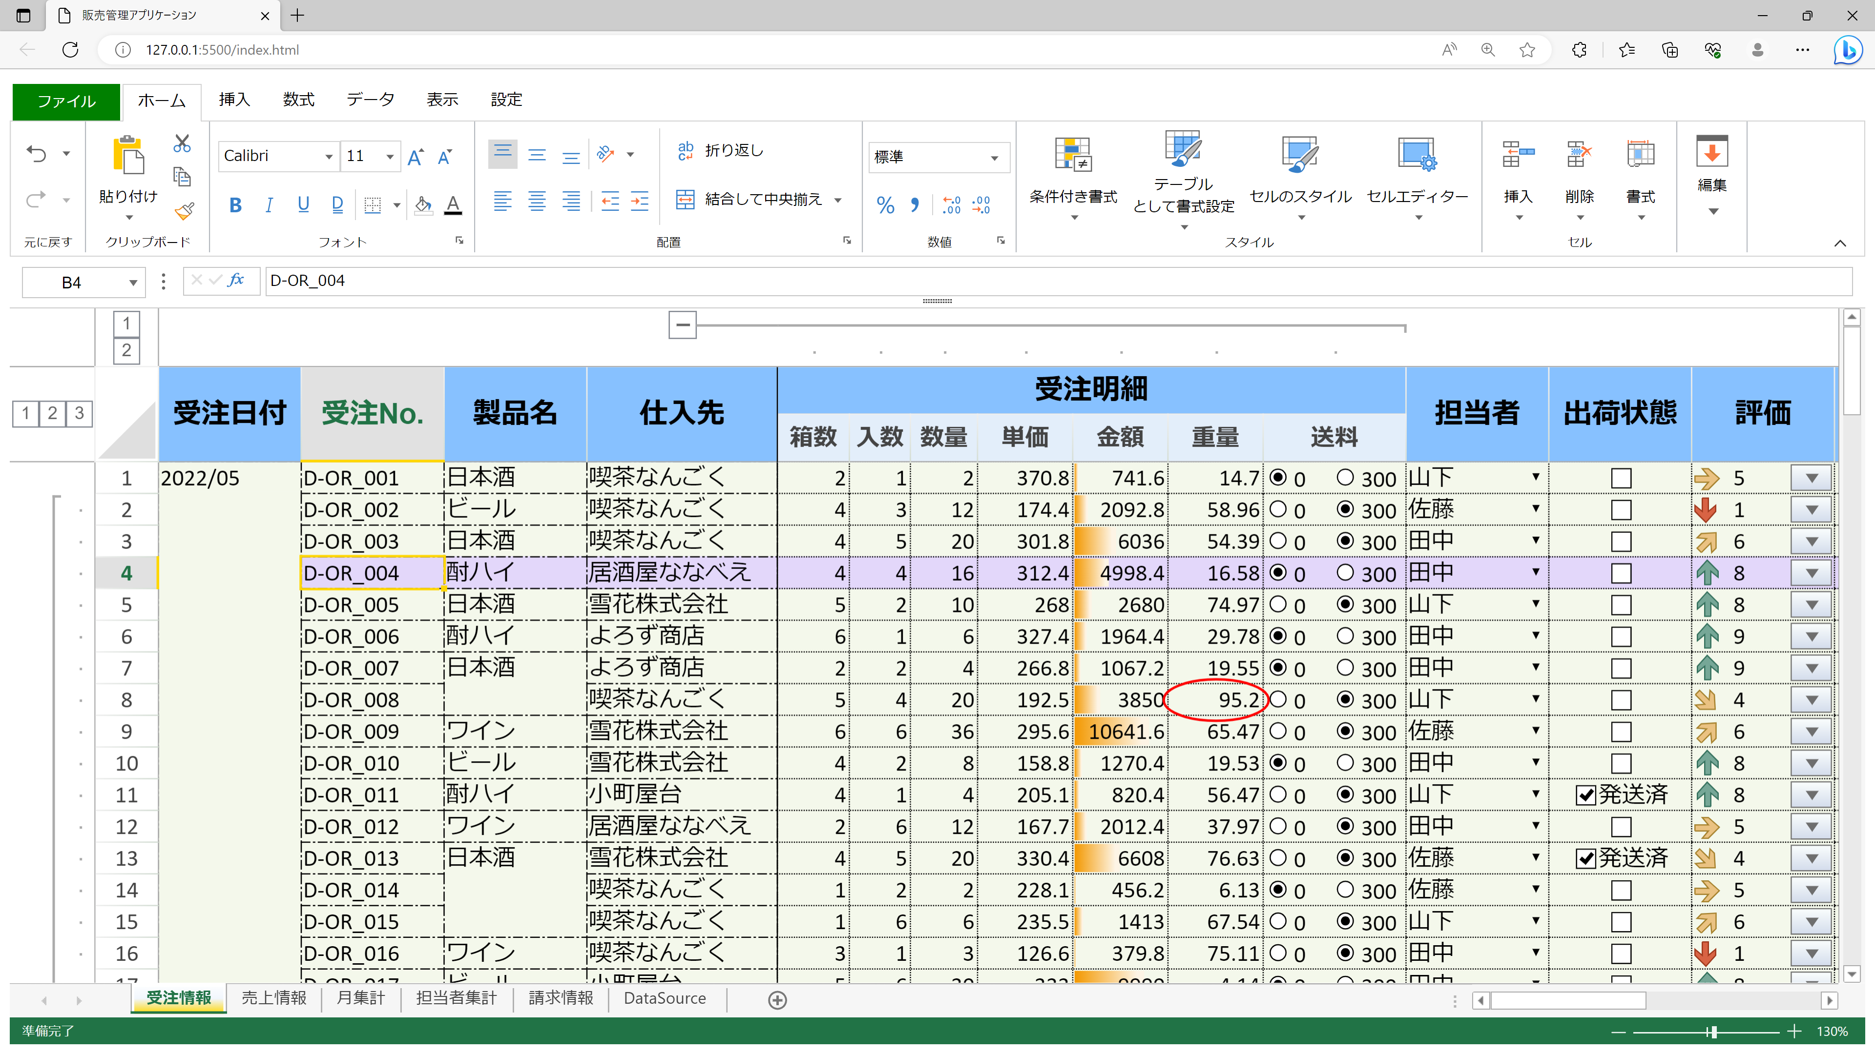Click the center horizontal alignment icon
Viewport: 1875px width, 1054px height.
click(x=537, y=201)
